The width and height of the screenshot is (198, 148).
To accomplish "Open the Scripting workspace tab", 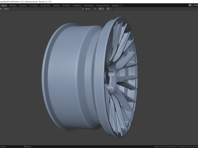I will point(115,6).
